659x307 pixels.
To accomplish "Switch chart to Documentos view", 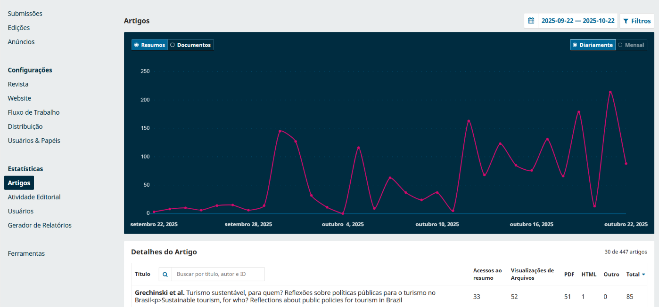I will [x=190, y=45].
